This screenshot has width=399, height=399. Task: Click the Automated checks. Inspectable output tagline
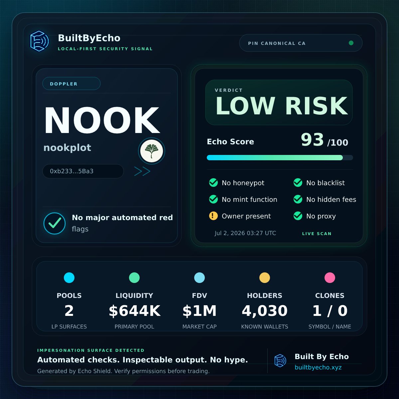click(x=143, y=360)
